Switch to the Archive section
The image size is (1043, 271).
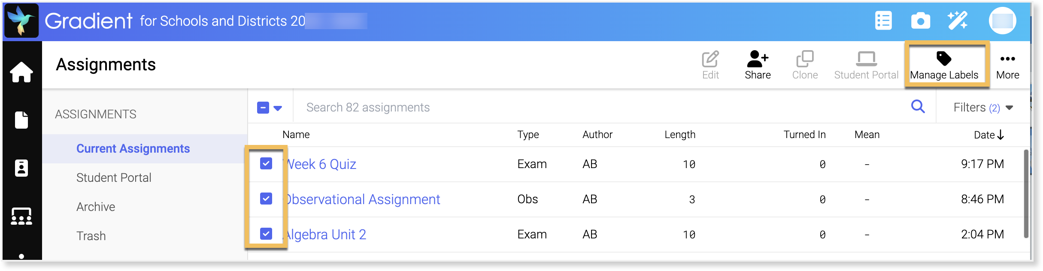click(x=96, y=207)
